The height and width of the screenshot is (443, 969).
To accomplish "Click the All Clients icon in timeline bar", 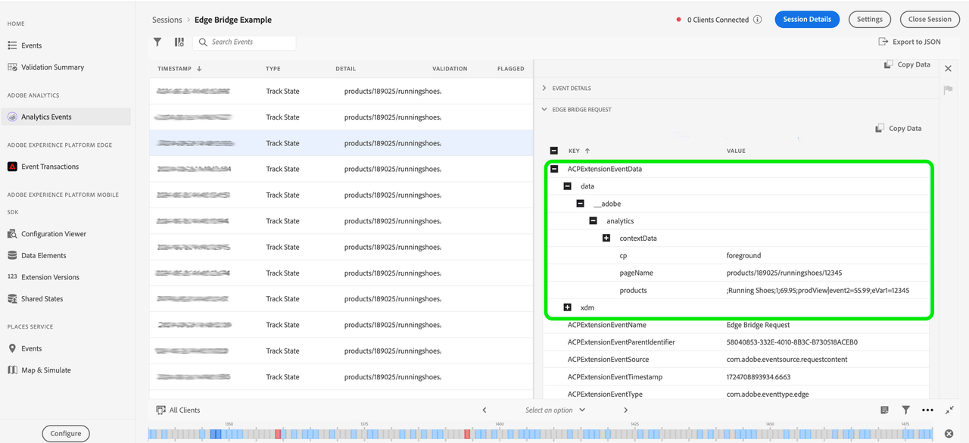I will coord(160,410).
